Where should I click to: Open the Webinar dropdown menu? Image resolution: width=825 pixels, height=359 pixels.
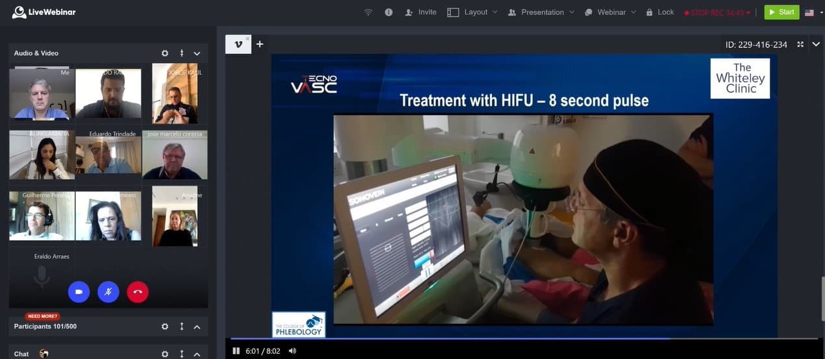[x=610, y=12]
